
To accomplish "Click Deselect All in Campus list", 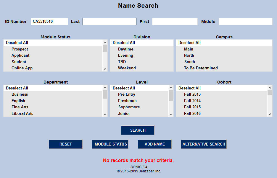I will (x=189, y=43).
